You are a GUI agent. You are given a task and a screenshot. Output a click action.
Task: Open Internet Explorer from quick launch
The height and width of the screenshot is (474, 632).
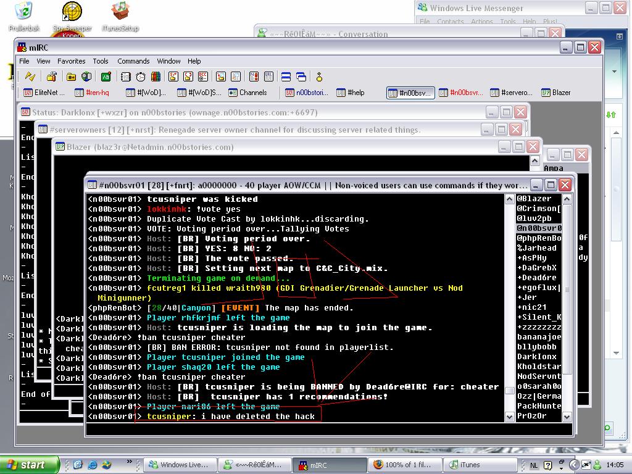pos(93,465)
